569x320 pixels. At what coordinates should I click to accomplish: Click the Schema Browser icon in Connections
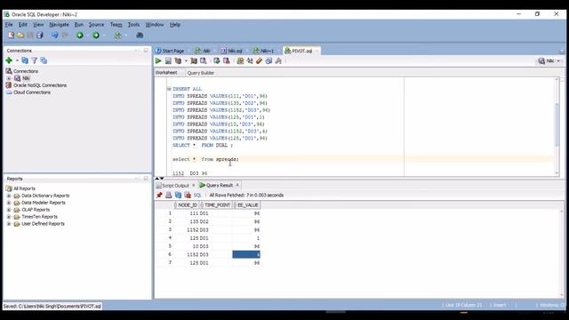(44, 60)
